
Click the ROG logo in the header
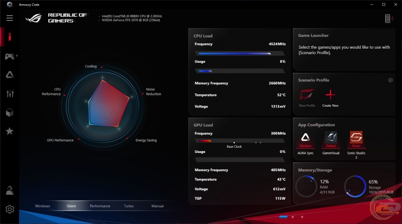[x=34, y=18]
